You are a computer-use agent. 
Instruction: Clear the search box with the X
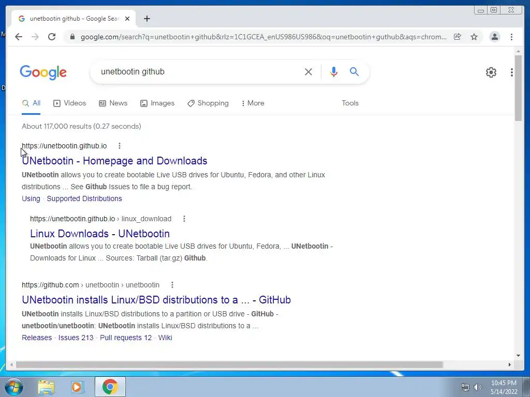[x=308, y=72]
